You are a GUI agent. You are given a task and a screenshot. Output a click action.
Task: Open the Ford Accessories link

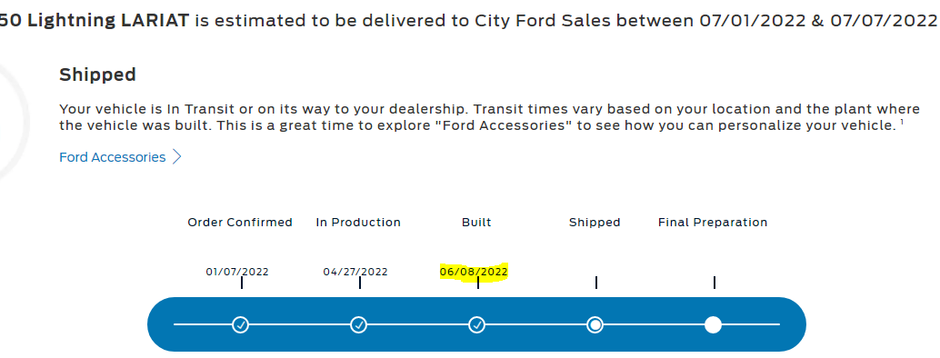pyautogui.click(x=112, y=157)
